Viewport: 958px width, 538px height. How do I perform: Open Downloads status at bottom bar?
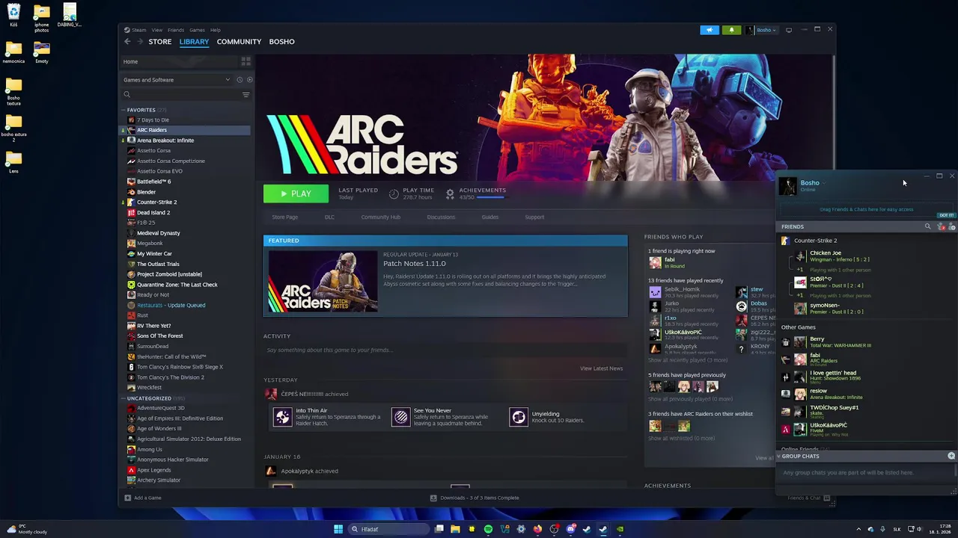475,498
